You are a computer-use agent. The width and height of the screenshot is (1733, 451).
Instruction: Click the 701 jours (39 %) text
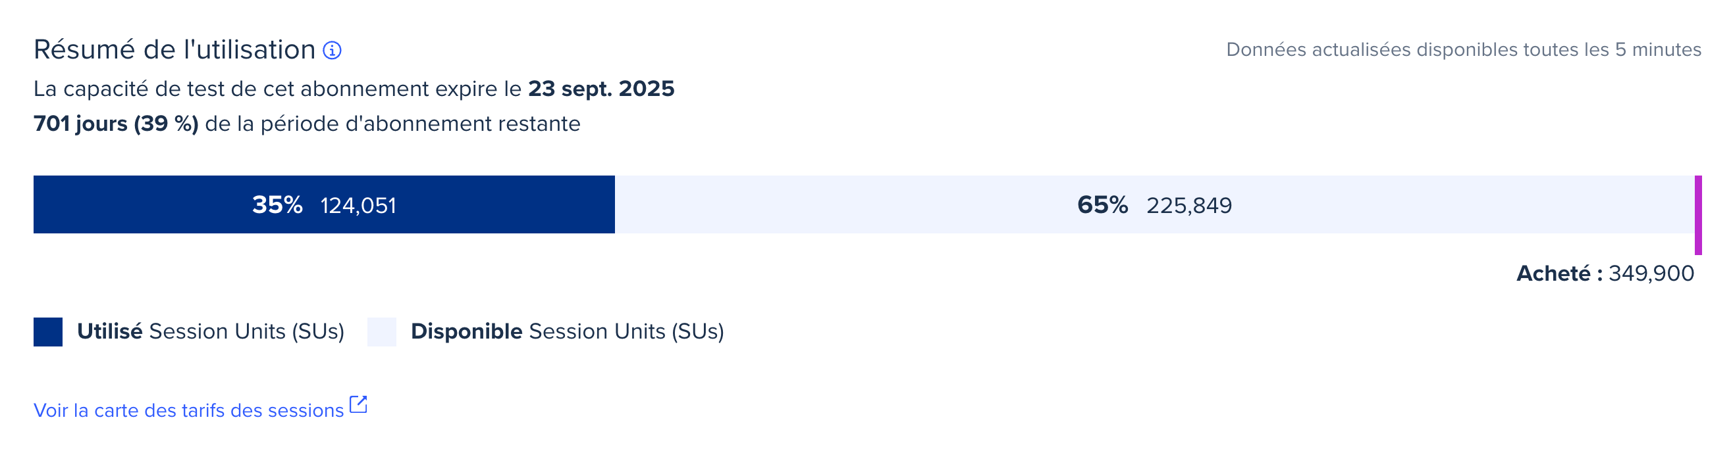click(116, 124)
